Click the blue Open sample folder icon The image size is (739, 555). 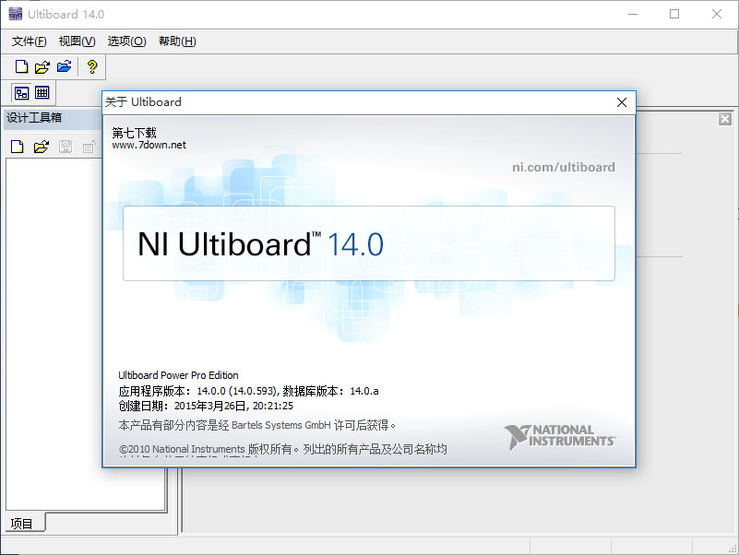pos(64,67)
